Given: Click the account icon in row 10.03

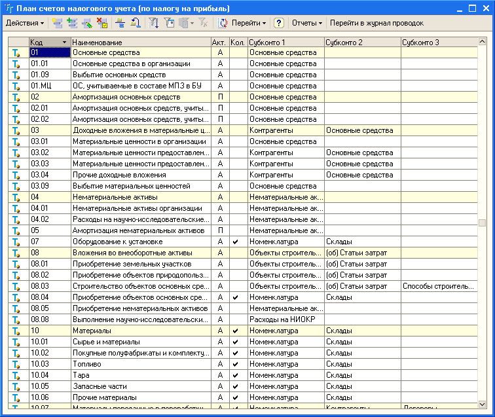Looking at the screenshot, I should tap(16, 364).
